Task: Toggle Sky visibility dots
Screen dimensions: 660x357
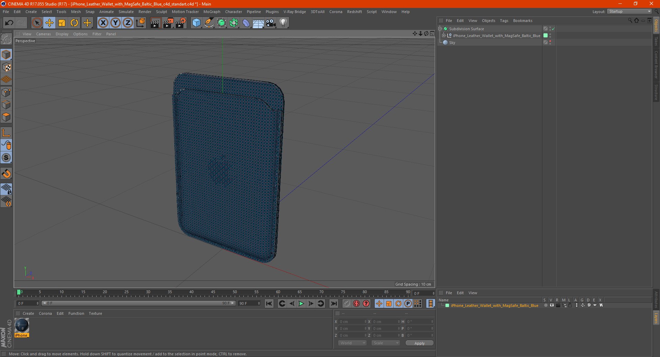Action: [550, 42]
